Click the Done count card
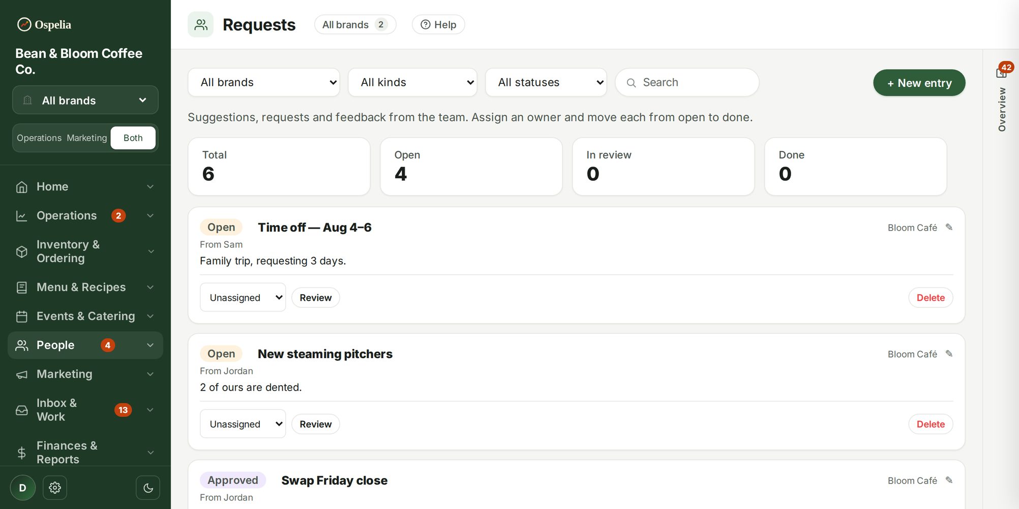 [856, 167]
